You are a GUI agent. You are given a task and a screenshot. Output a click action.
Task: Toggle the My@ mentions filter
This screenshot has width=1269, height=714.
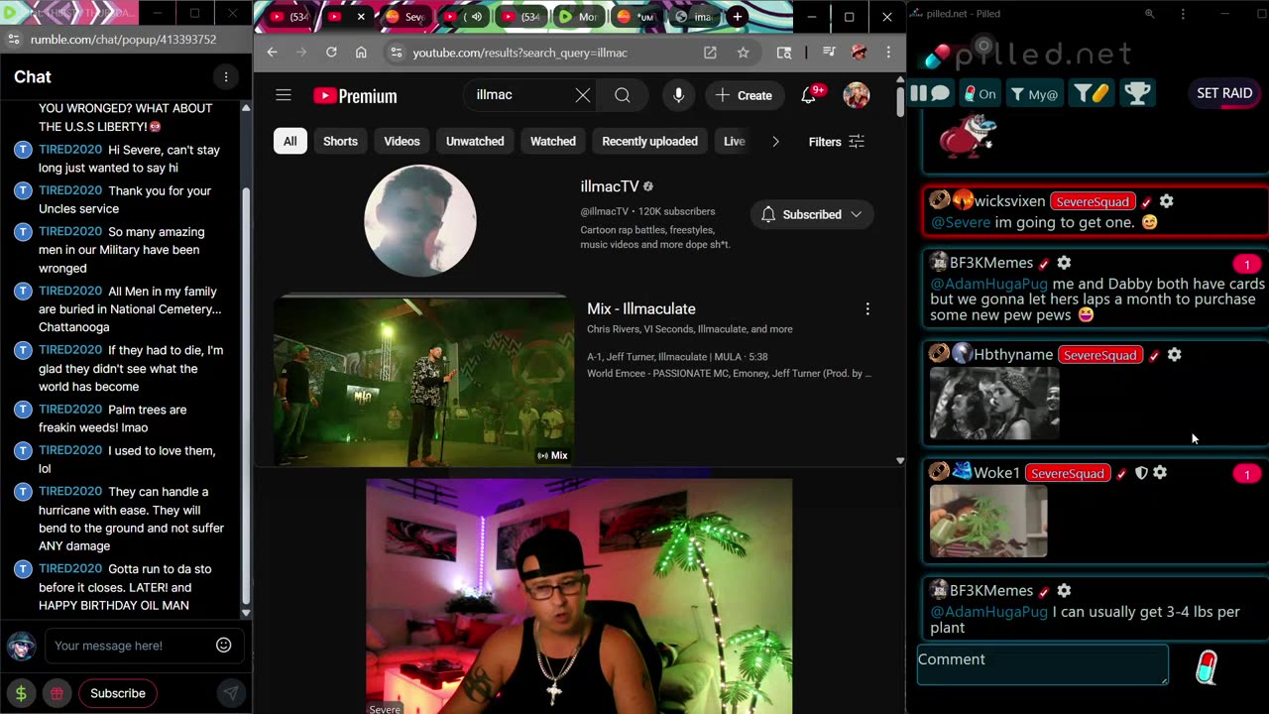[x=1034, y=93]
